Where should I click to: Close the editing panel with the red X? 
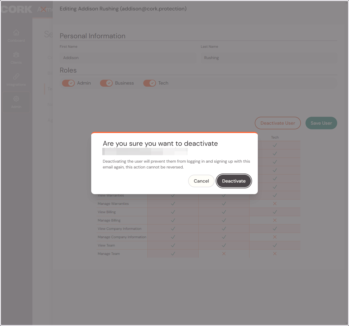pos(43,9)
